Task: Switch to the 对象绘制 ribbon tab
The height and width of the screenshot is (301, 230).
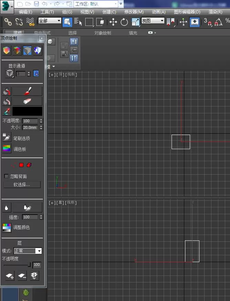Action: tap(103, 33)
